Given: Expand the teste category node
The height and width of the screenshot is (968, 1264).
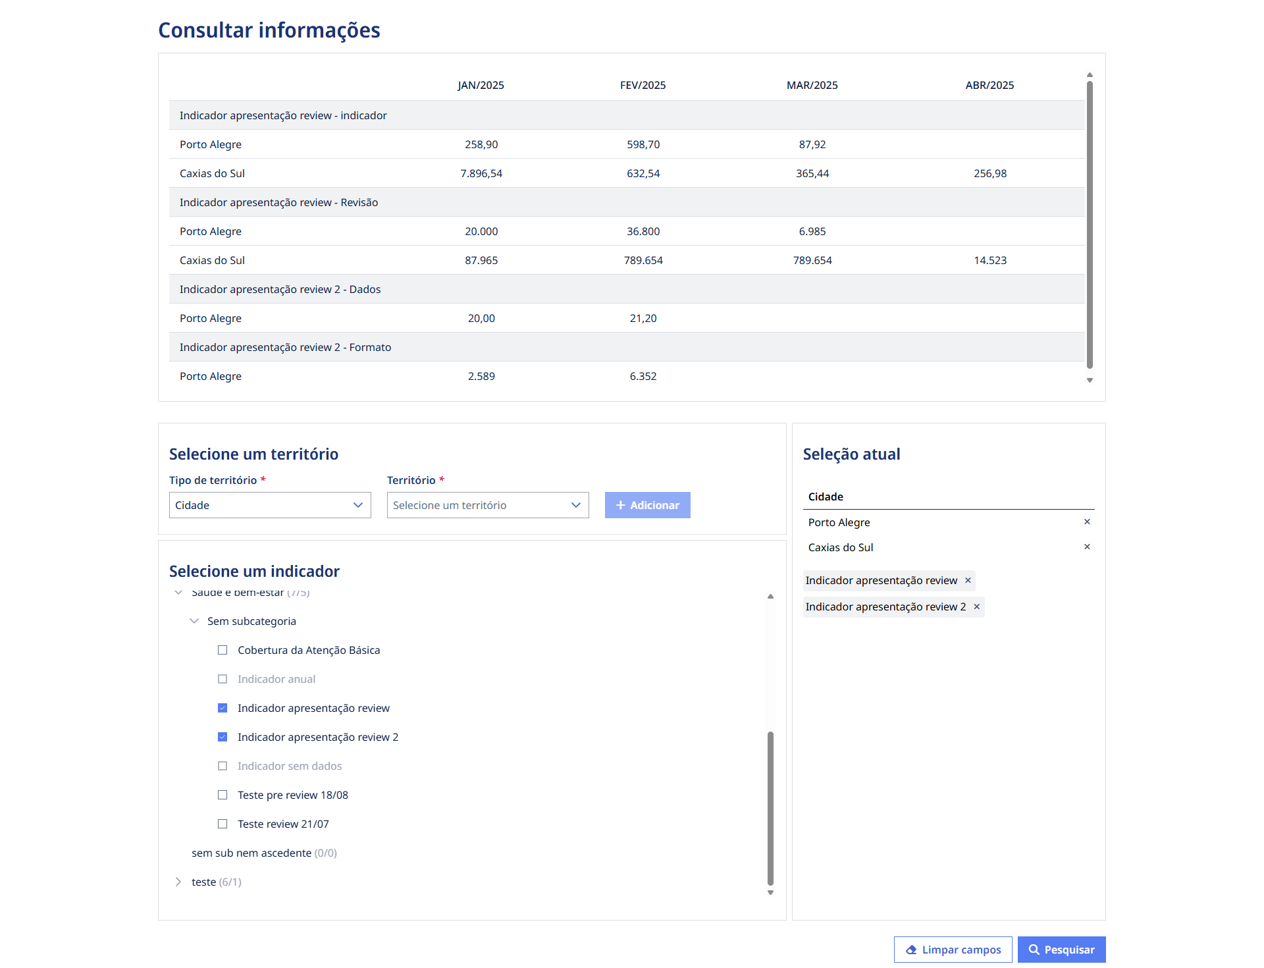Looking at the screenshot, I should (178, 882).
